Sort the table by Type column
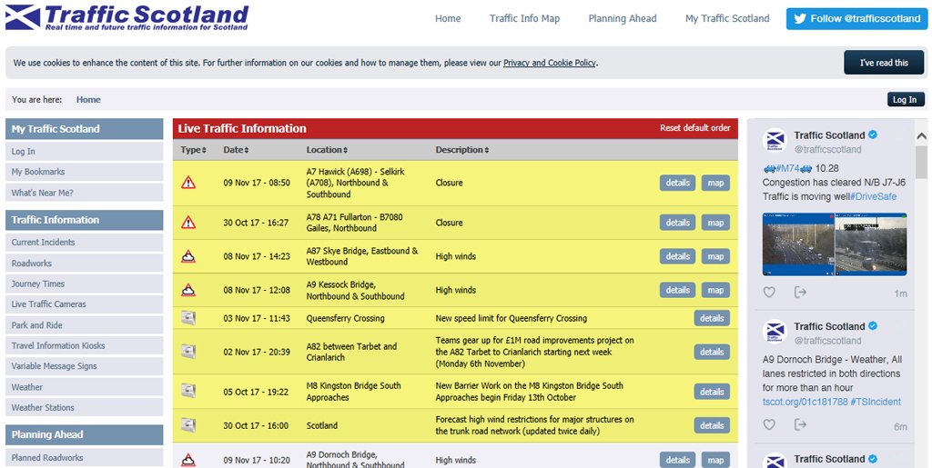This screenshot has height=468, width=932. (193, 150)
